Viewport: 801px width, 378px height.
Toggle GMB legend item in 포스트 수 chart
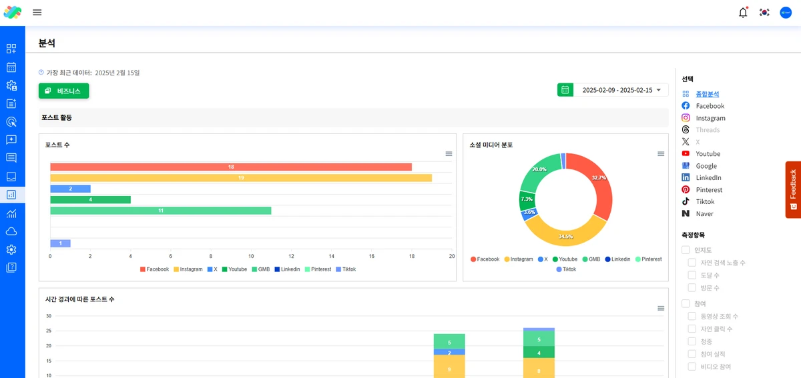pos(260,269)
